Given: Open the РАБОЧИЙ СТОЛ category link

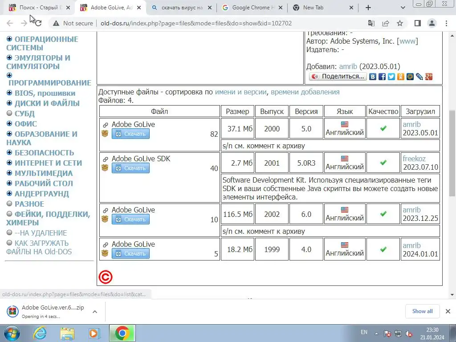Looking at the screenshot, I should 44,183.
